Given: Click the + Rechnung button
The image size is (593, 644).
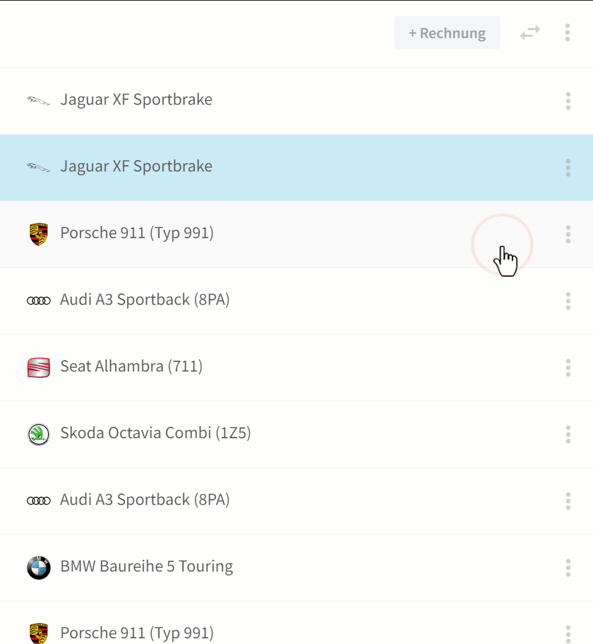Looking at the screenshot, I should (x=447, y=32).
